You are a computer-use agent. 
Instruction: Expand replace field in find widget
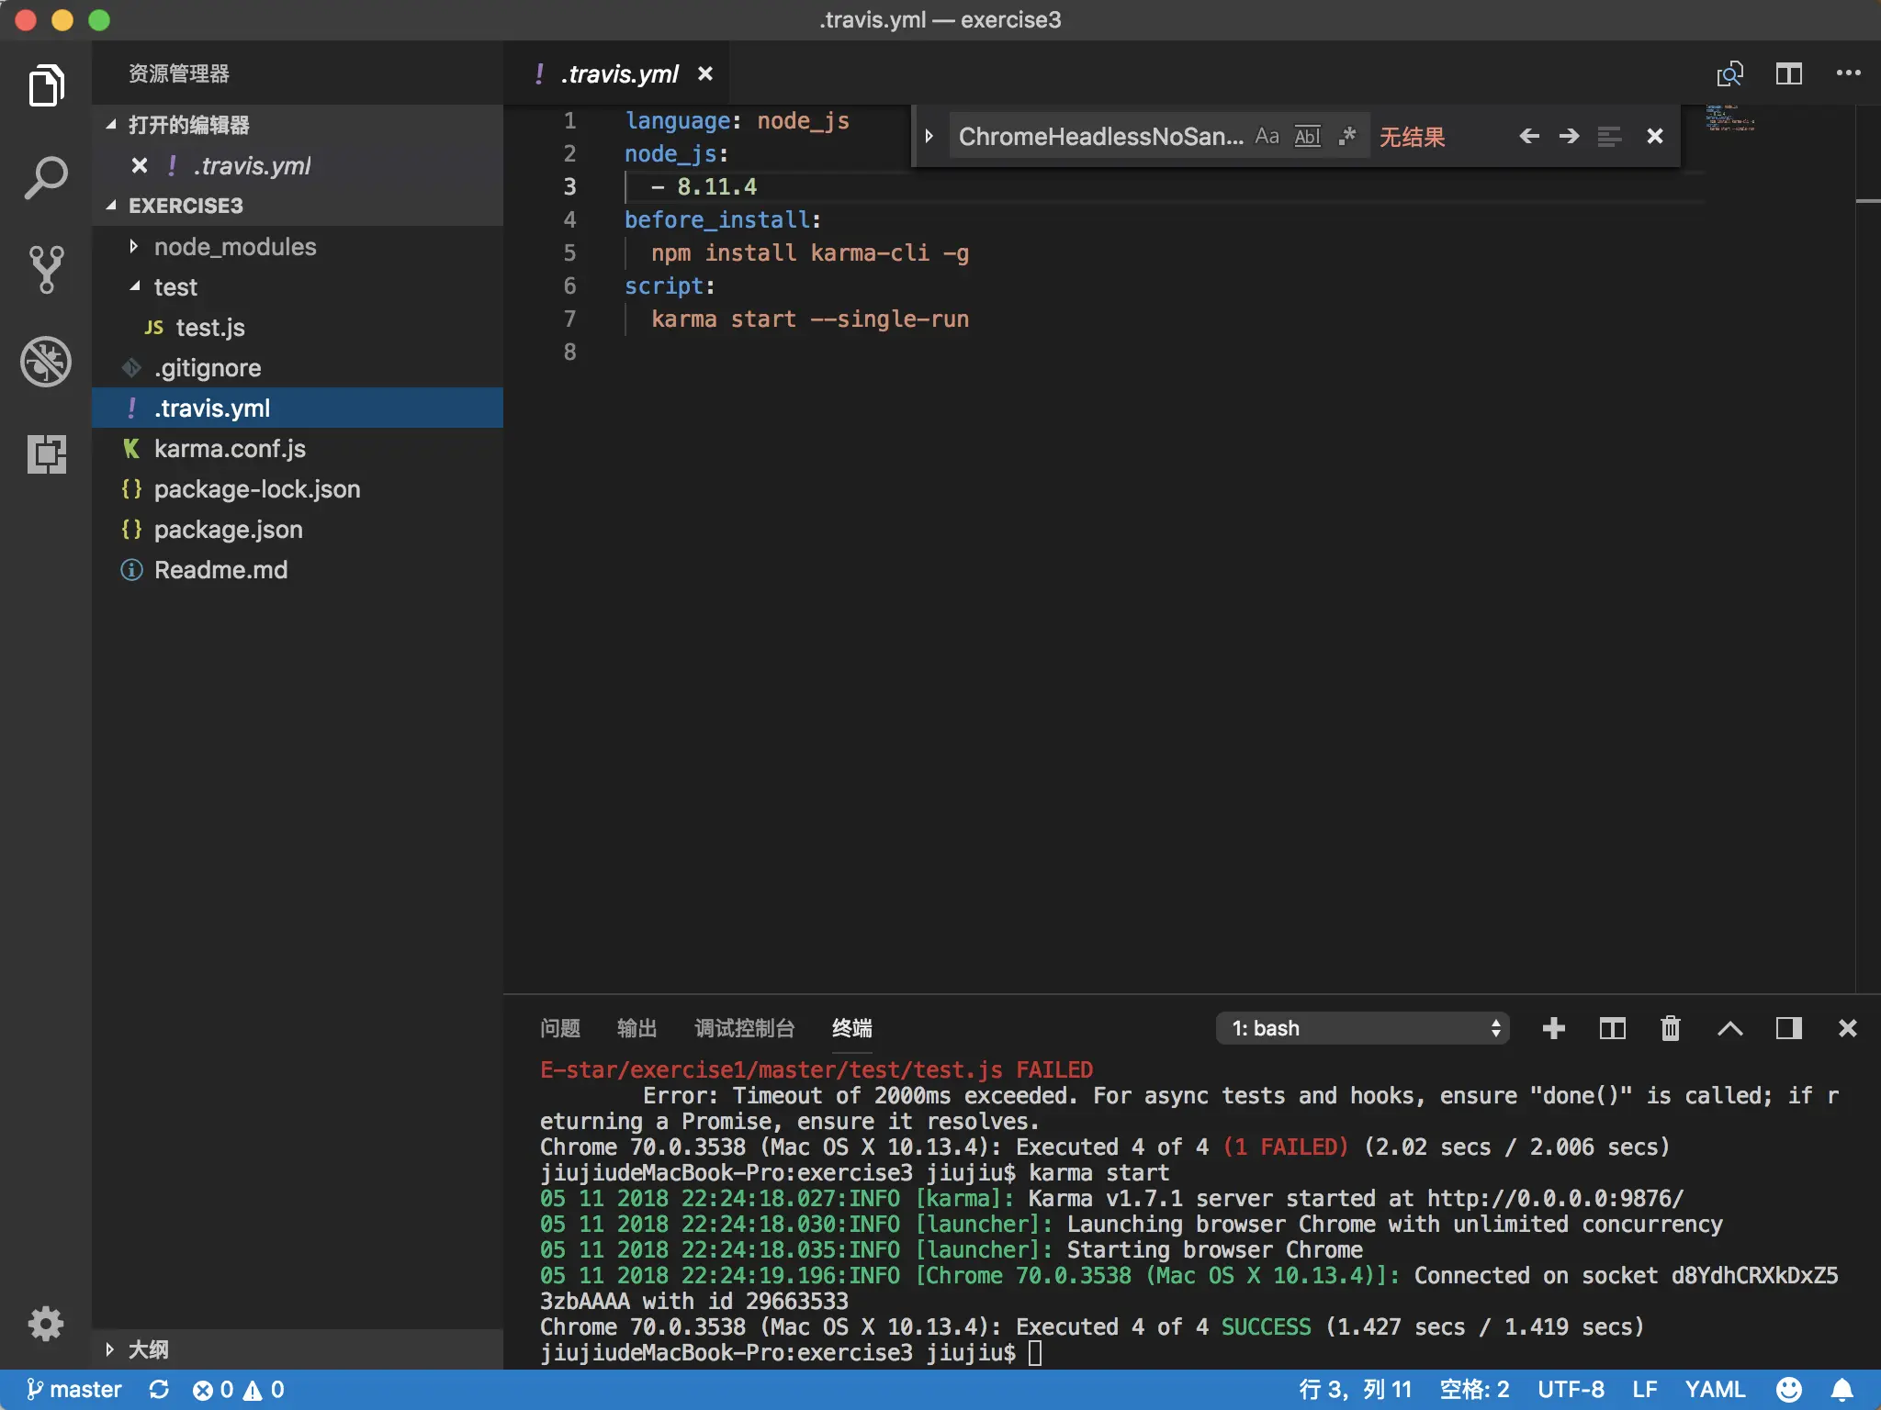[x=929, y=137]
